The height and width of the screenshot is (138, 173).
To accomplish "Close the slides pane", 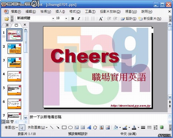I will tap(25, 25).
